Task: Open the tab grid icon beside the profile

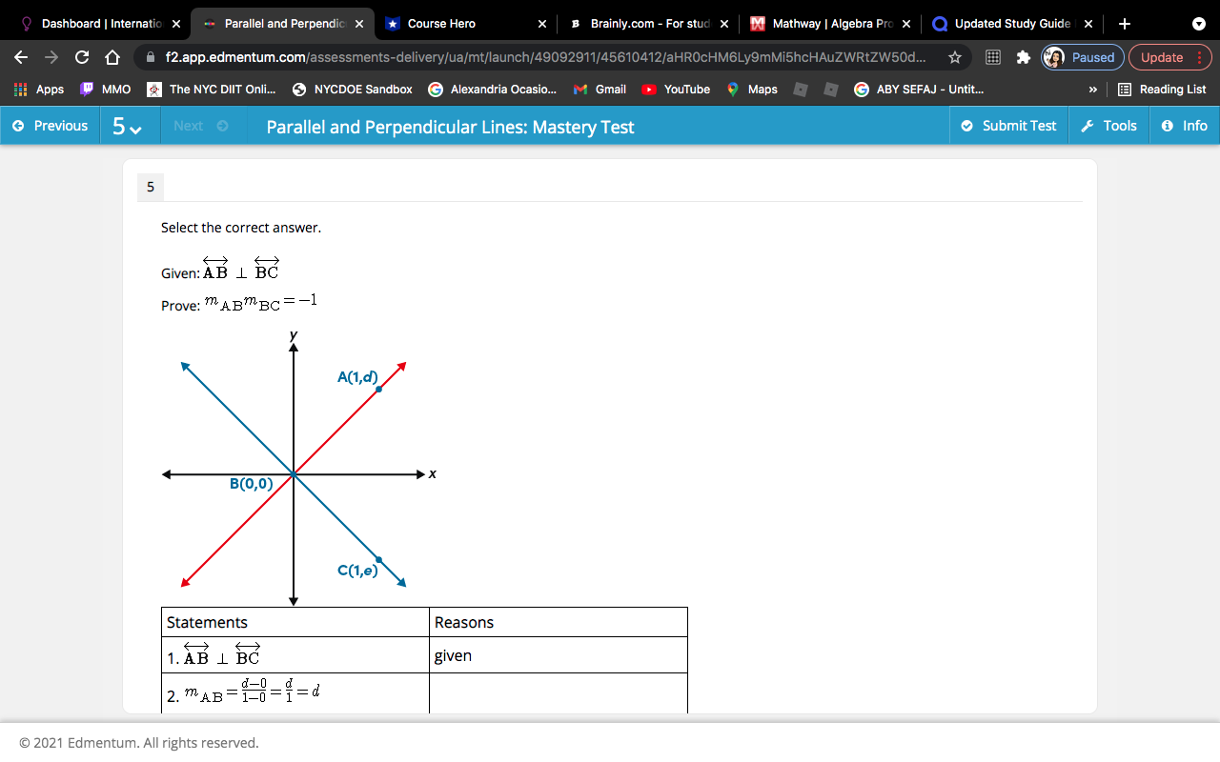Action: coord(992,57)
